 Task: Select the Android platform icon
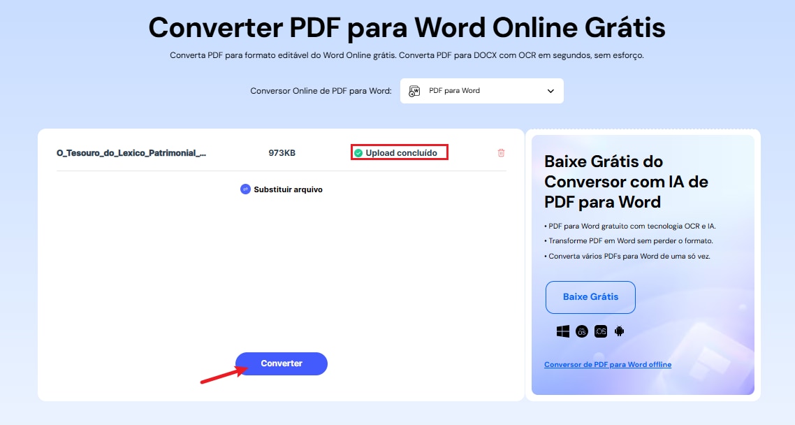pos(619,331)
